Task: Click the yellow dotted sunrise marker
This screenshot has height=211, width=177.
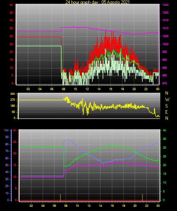Action: (60, 198)
